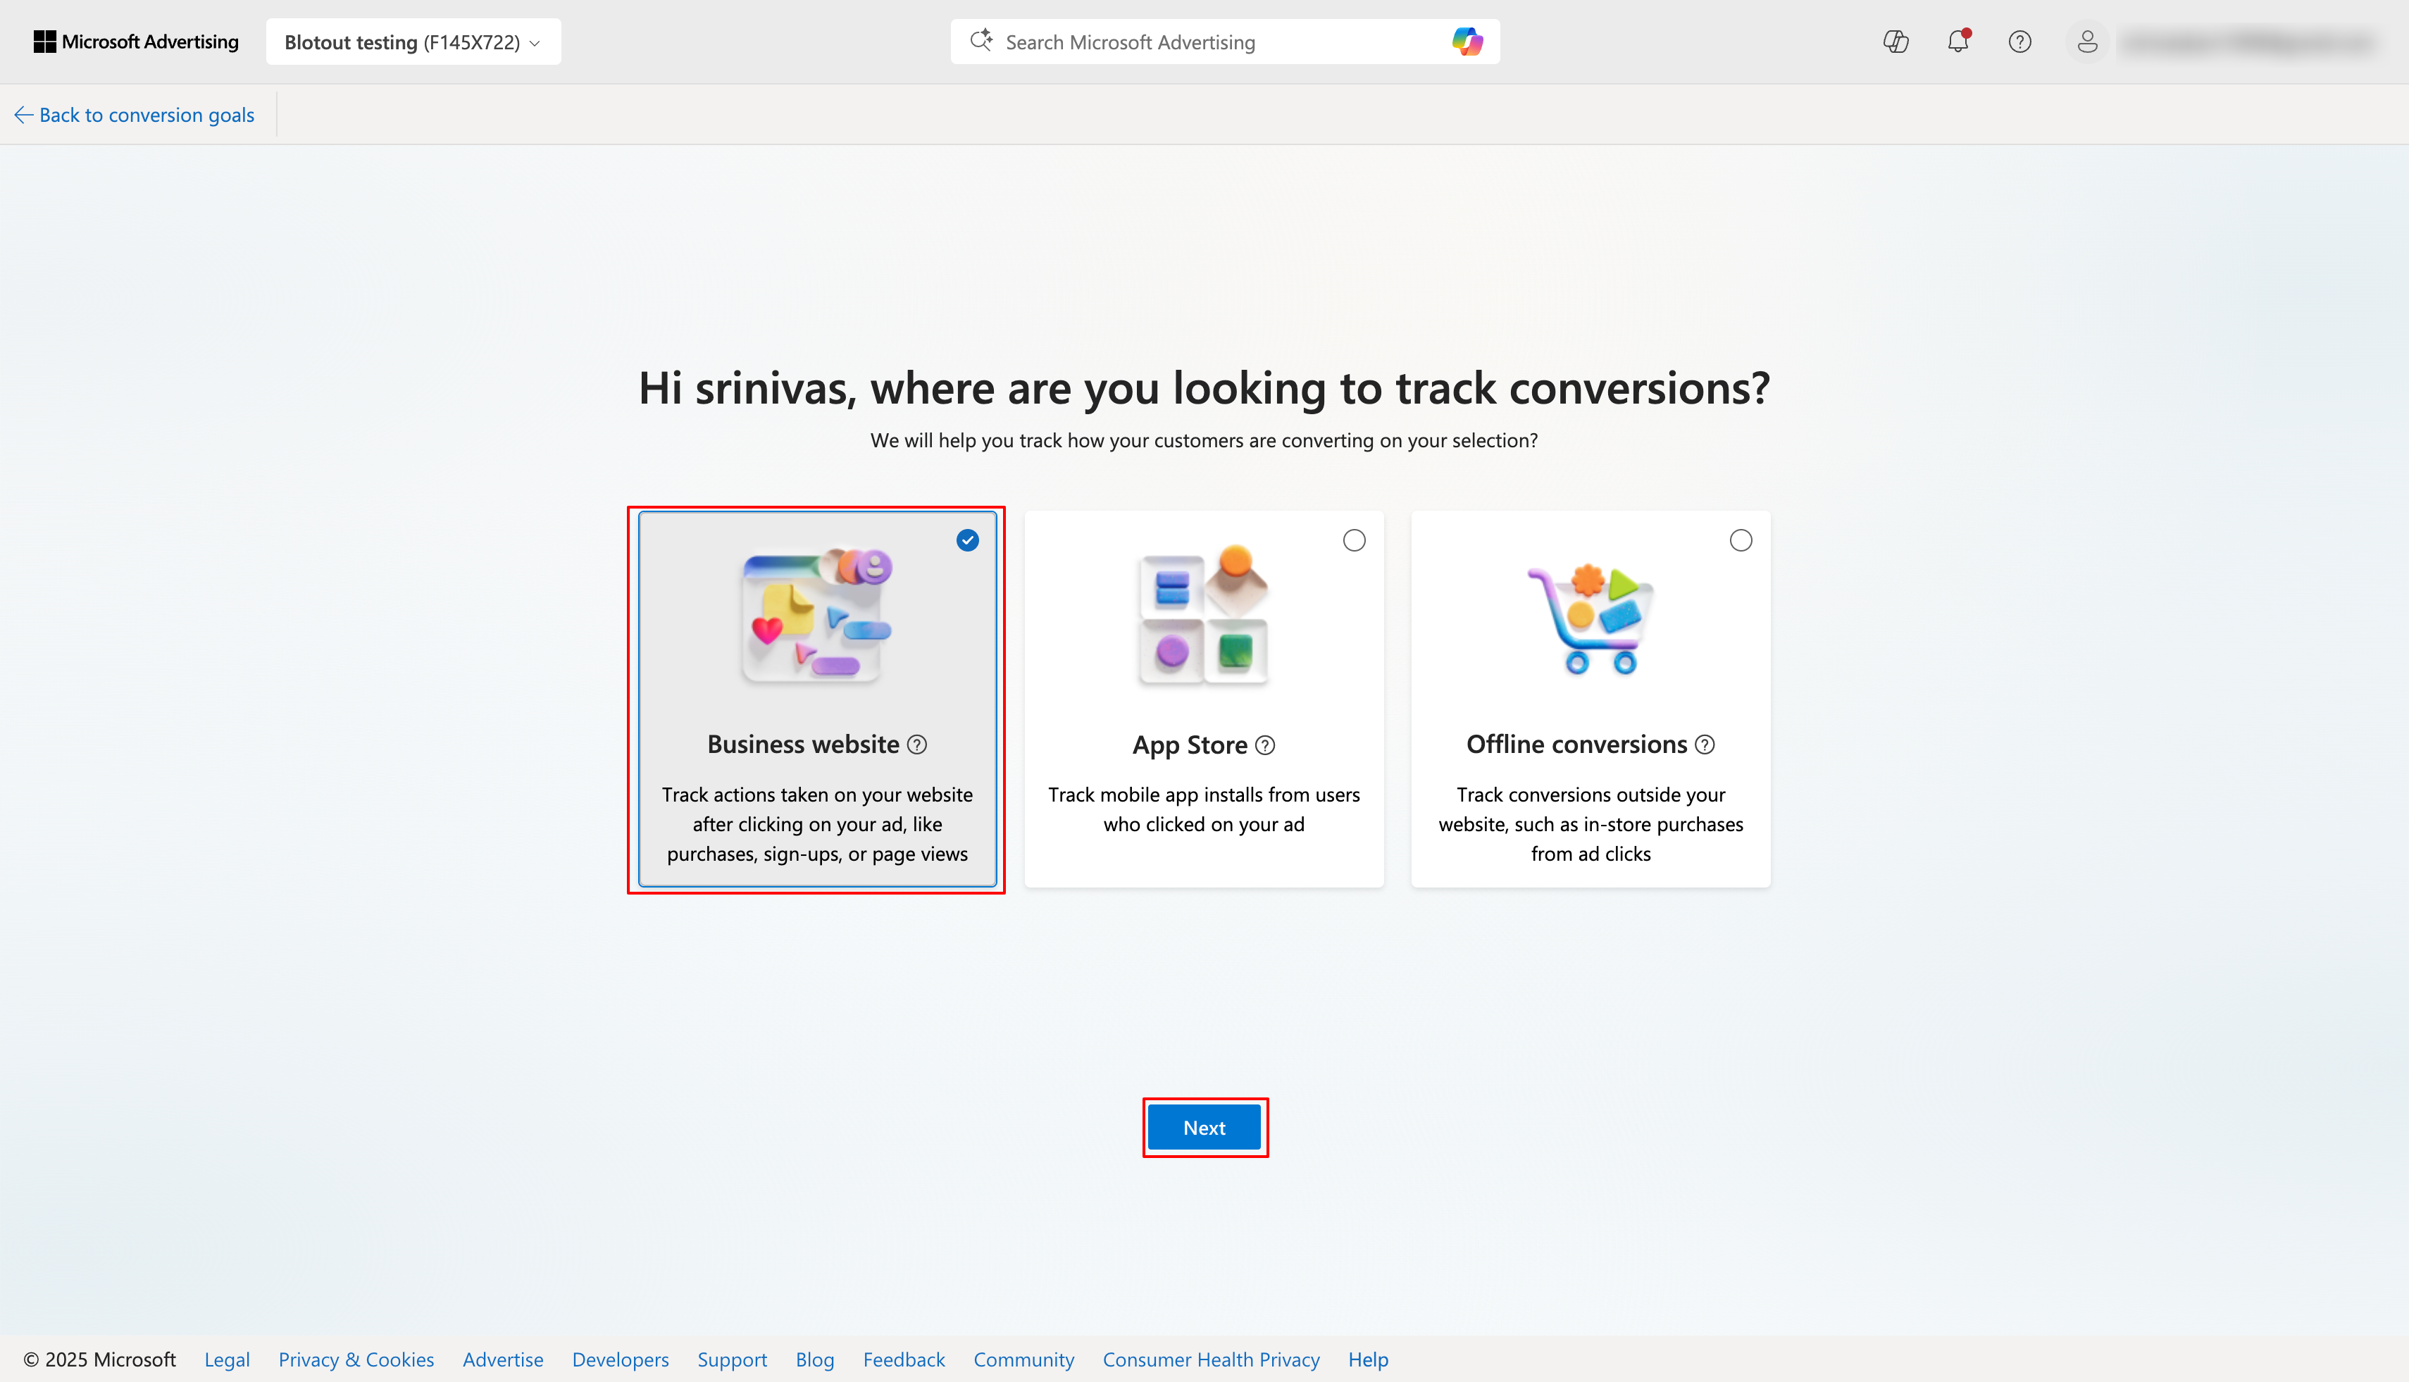Open the help question mark icon
This screenshot has width=2409, height=1382.
(x=2019, y=42)
